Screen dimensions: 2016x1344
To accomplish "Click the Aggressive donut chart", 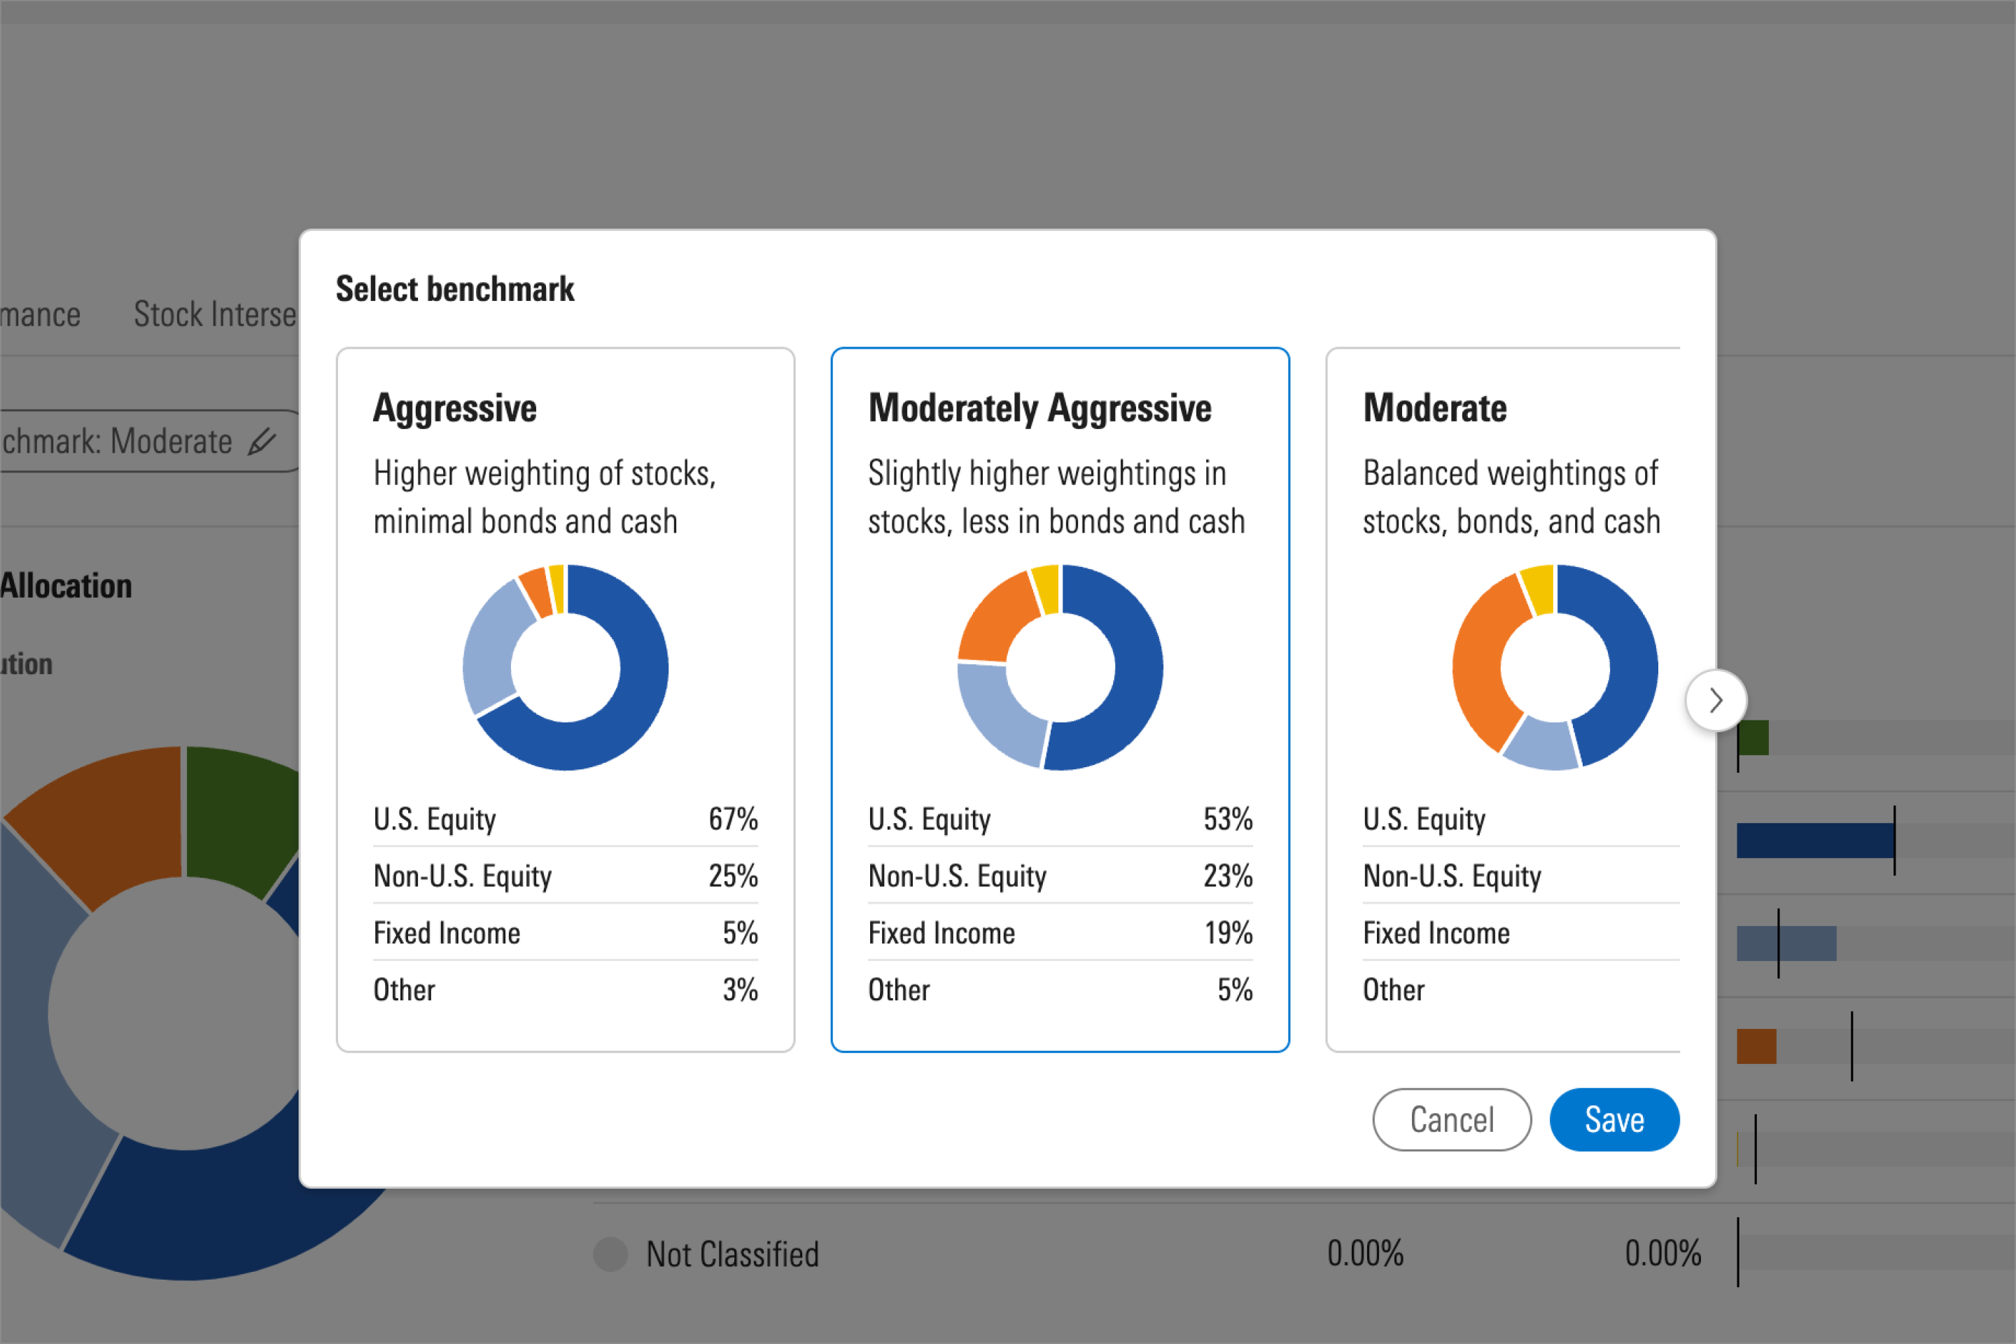I will pos(566,667).
